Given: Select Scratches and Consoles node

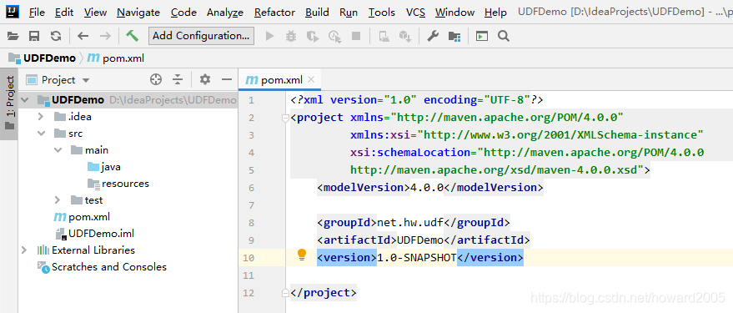Looking at the screenshot, I should pyautogui.click(x=109, y=267).
